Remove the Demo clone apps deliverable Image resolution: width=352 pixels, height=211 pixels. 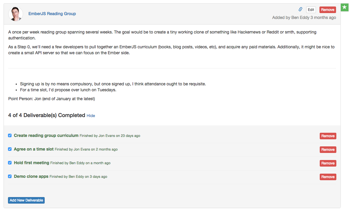328,177
